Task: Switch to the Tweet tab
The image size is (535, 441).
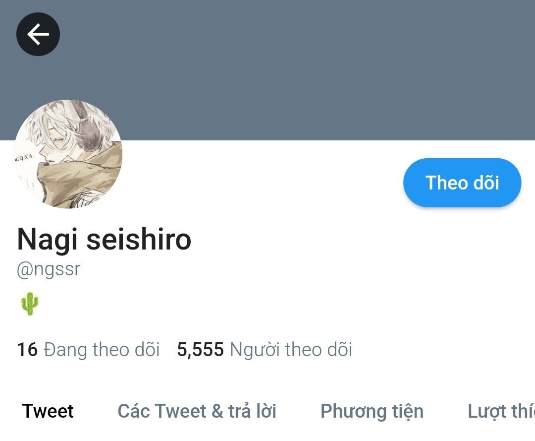Action: pyautogui.click(x=48, y=411)
